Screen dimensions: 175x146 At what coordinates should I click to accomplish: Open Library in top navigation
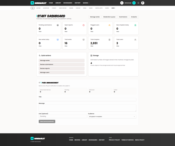(58, 3)
